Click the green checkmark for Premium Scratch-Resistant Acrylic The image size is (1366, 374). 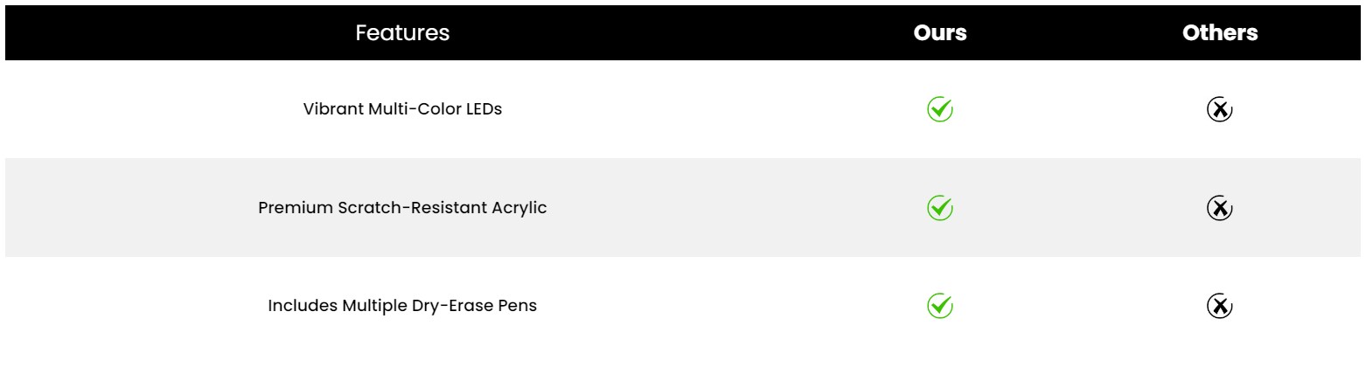(939, 208)
